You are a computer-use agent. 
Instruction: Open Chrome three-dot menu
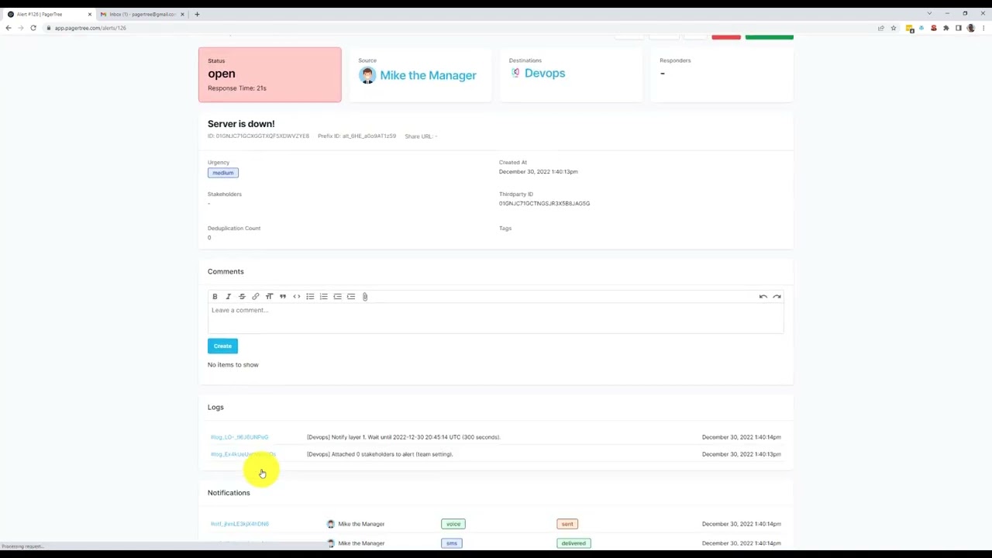[983, 28]
